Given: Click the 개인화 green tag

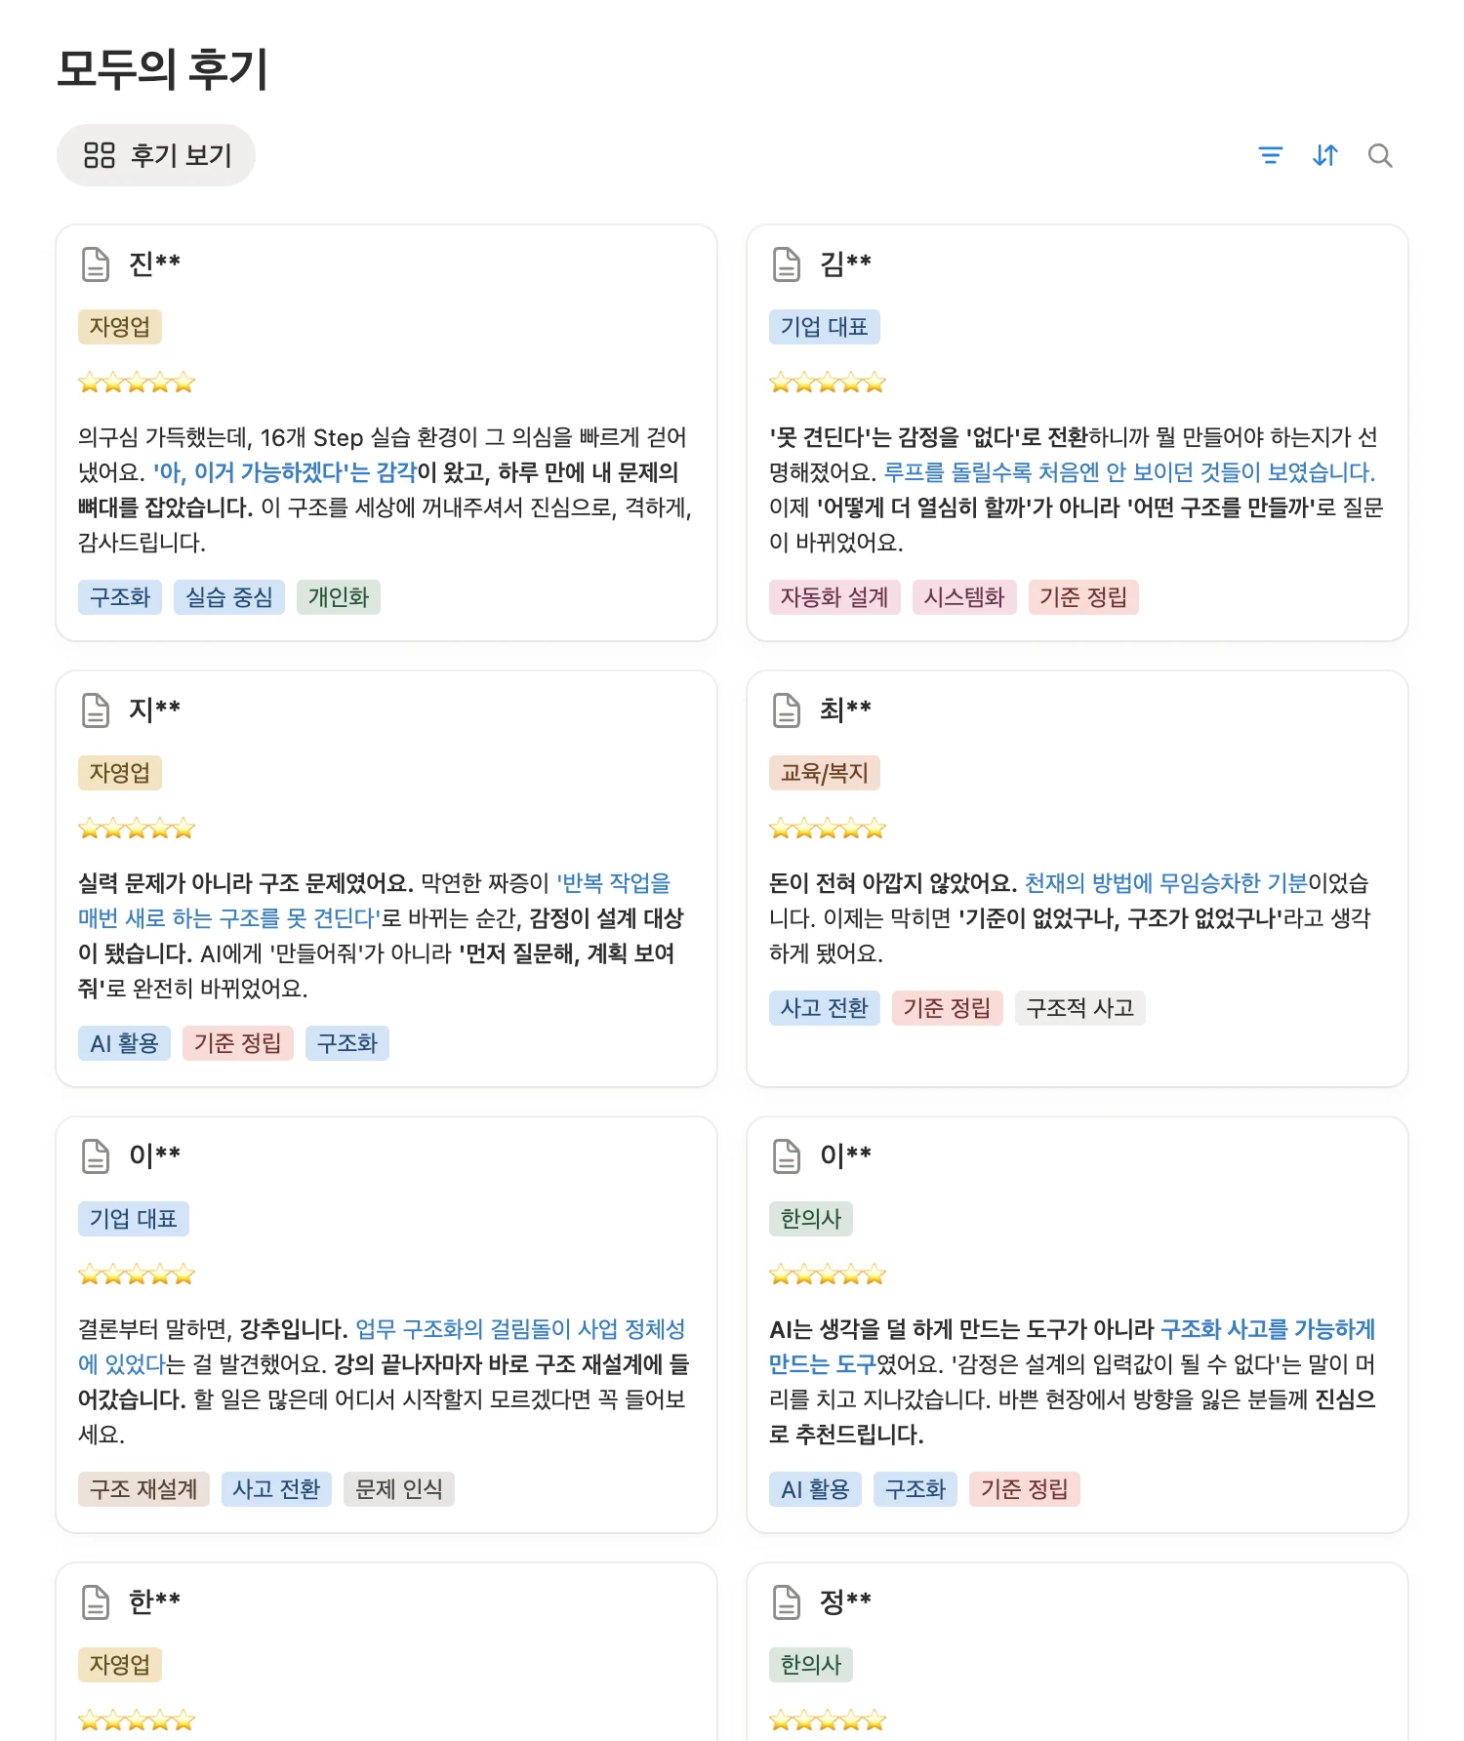Looking at the screenshot, I should tap(339, 597).
